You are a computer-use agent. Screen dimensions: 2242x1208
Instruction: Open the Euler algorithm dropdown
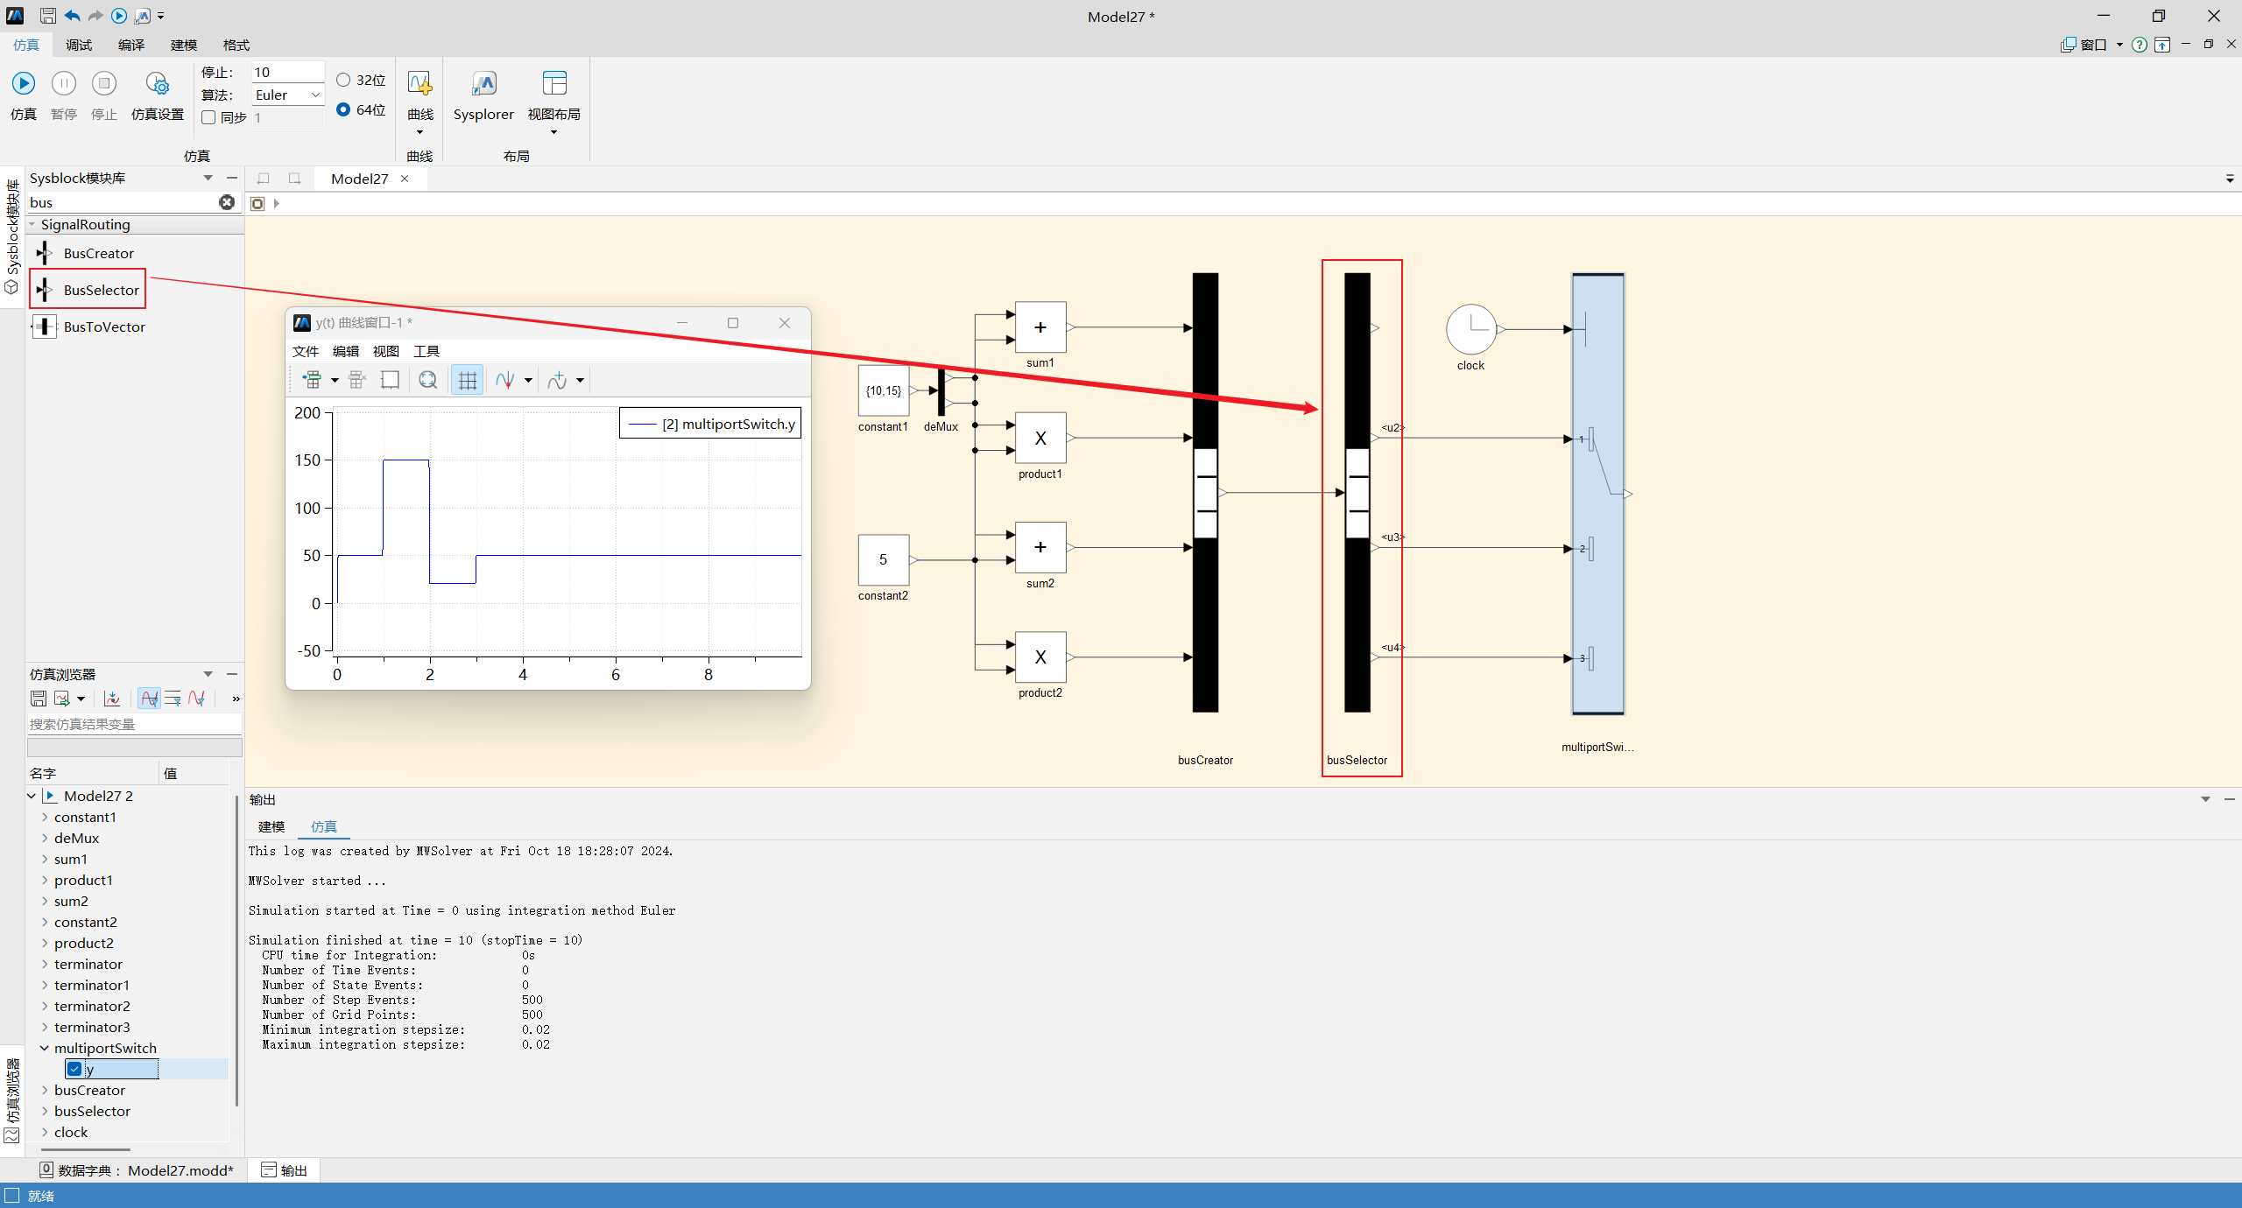point(288,95)
